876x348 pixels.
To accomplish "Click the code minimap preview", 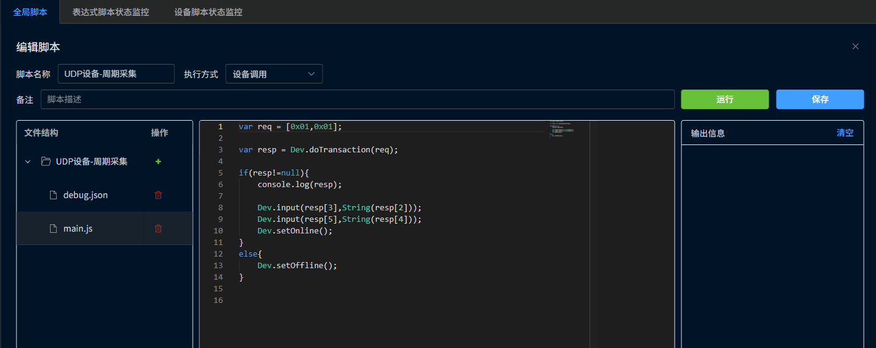I will 561,128.
